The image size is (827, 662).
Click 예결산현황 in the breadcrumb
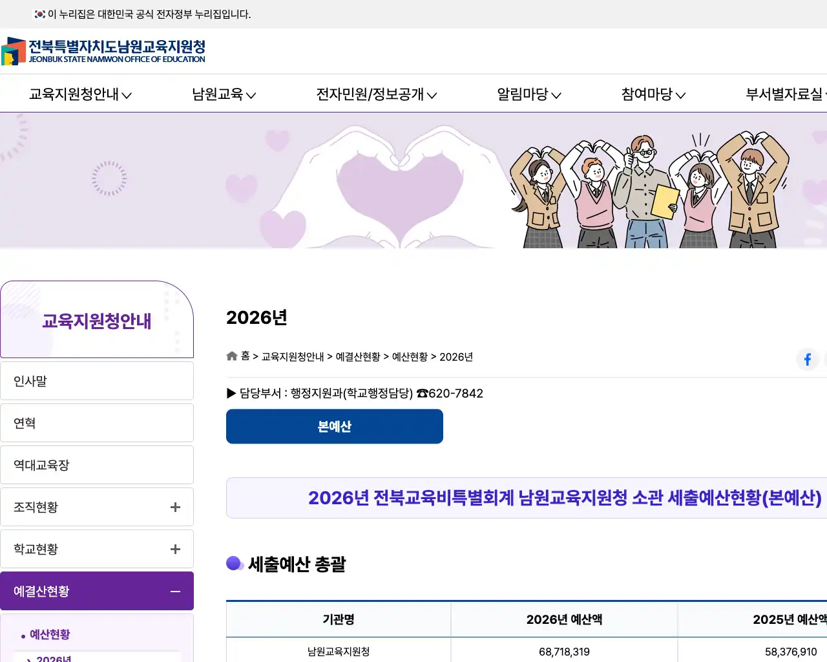point(358,357)
